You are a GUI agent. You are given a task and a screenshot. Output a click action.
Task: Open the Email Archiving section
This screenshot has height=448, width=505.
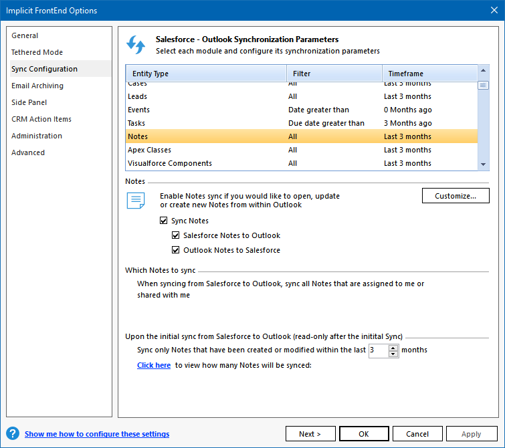point(37,86)
